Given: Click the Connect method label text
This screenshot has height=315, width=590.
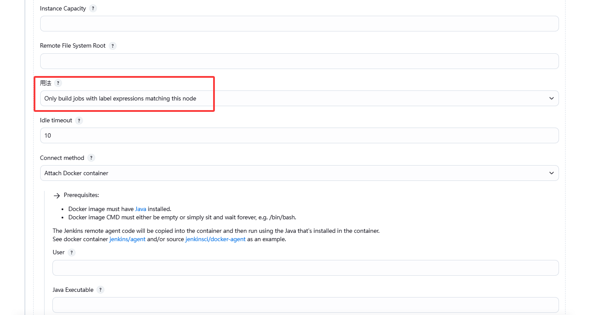Looking at the screenshot, I should pyautogui.click(x=62, y=158).
